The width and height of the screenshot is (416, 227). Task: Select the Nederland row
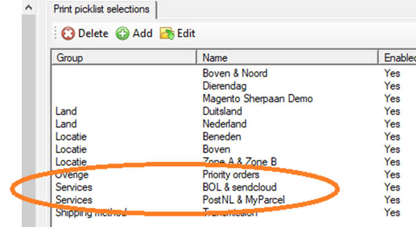(234, 124)
